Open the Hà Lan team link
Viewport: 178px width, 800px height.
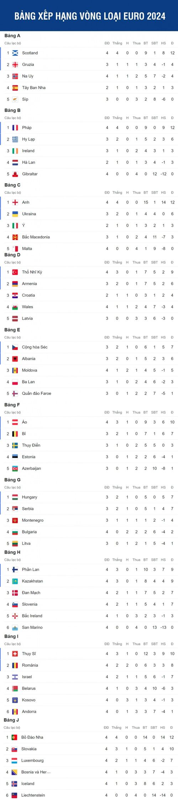(28, 162)
